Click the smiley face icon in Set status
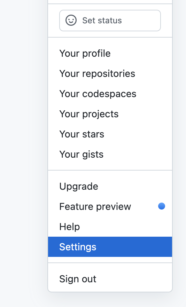This screenshot has width=186, height=307. [71, 20]
